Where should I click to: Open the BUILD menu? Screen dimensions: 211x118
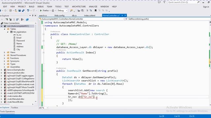pyautogui.click(x=32, y=7)
